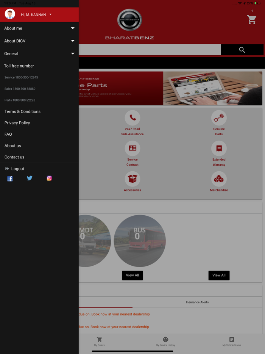Expand the General section
Viewport: 265px width, 354px height.
[x=39, y=53]
